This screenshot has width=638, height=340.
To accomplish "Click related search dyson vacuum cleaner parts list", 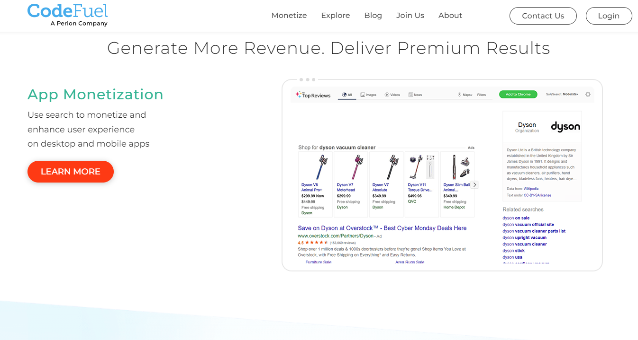I will (x=534, y=231).
